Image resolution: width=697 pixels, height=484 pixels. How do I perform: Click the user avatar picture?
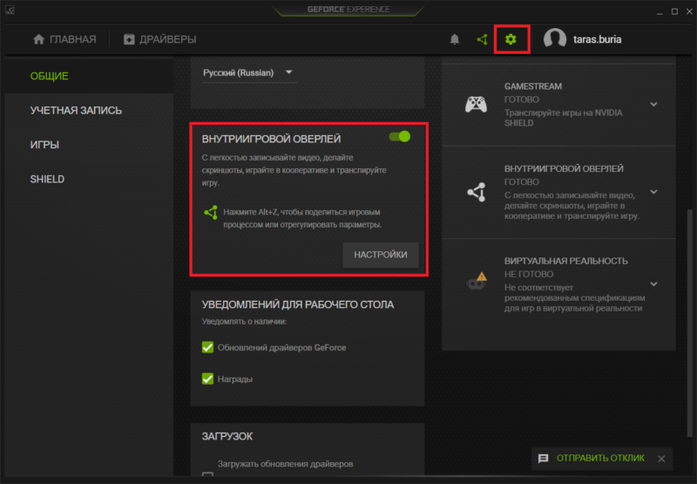pos(555,38)
